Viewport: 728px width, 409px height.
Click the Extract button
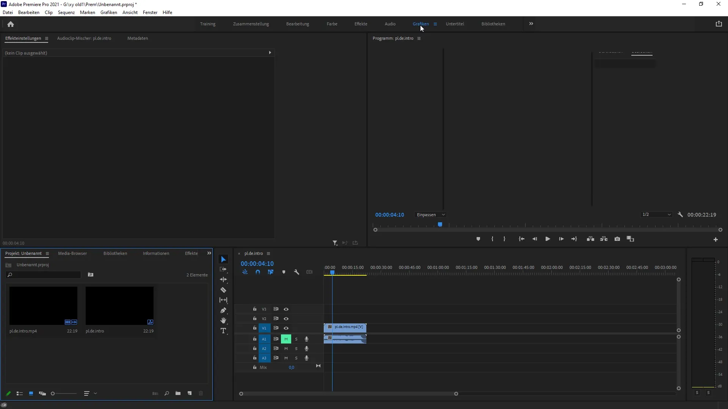(x=604, y=239)
